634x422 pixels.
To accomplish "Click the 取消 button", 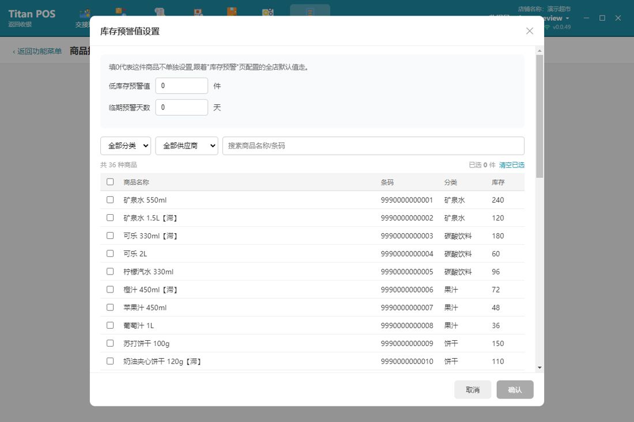I will point(473,390).
